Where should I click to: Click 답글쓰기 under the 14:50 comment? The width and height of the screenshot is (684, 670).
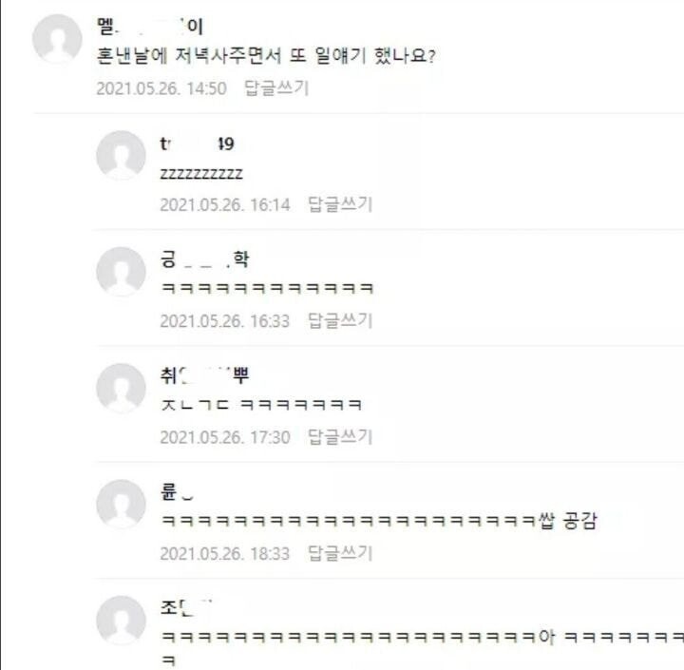pyautogui.click(x=276, y=88)
